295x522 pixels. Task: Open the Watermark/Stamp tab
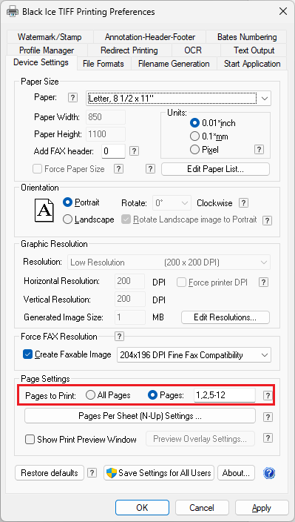[50, 37]
